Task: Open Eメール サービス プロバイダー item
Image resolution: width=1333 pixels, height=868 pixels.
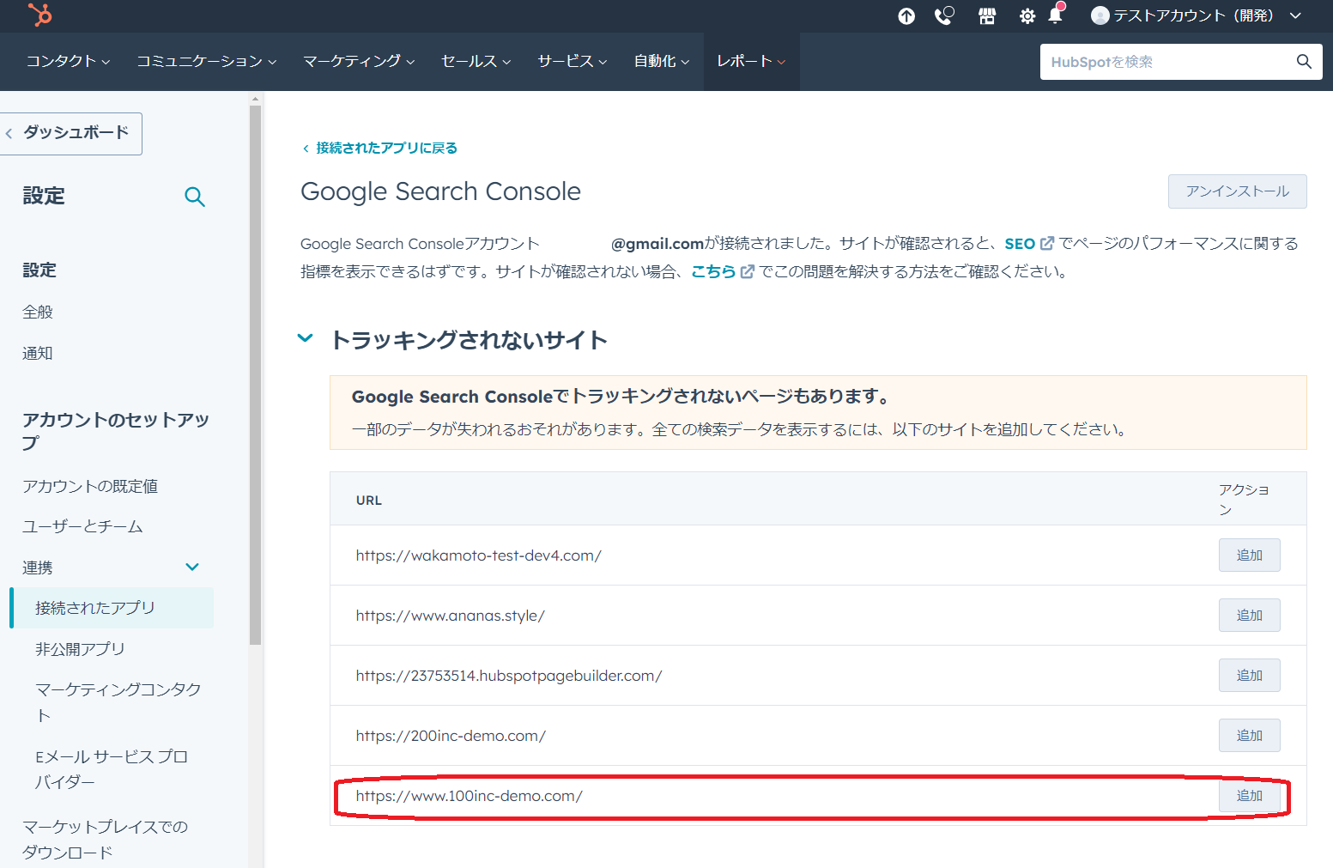Action: pyautogui.click(x=112, y=769)
